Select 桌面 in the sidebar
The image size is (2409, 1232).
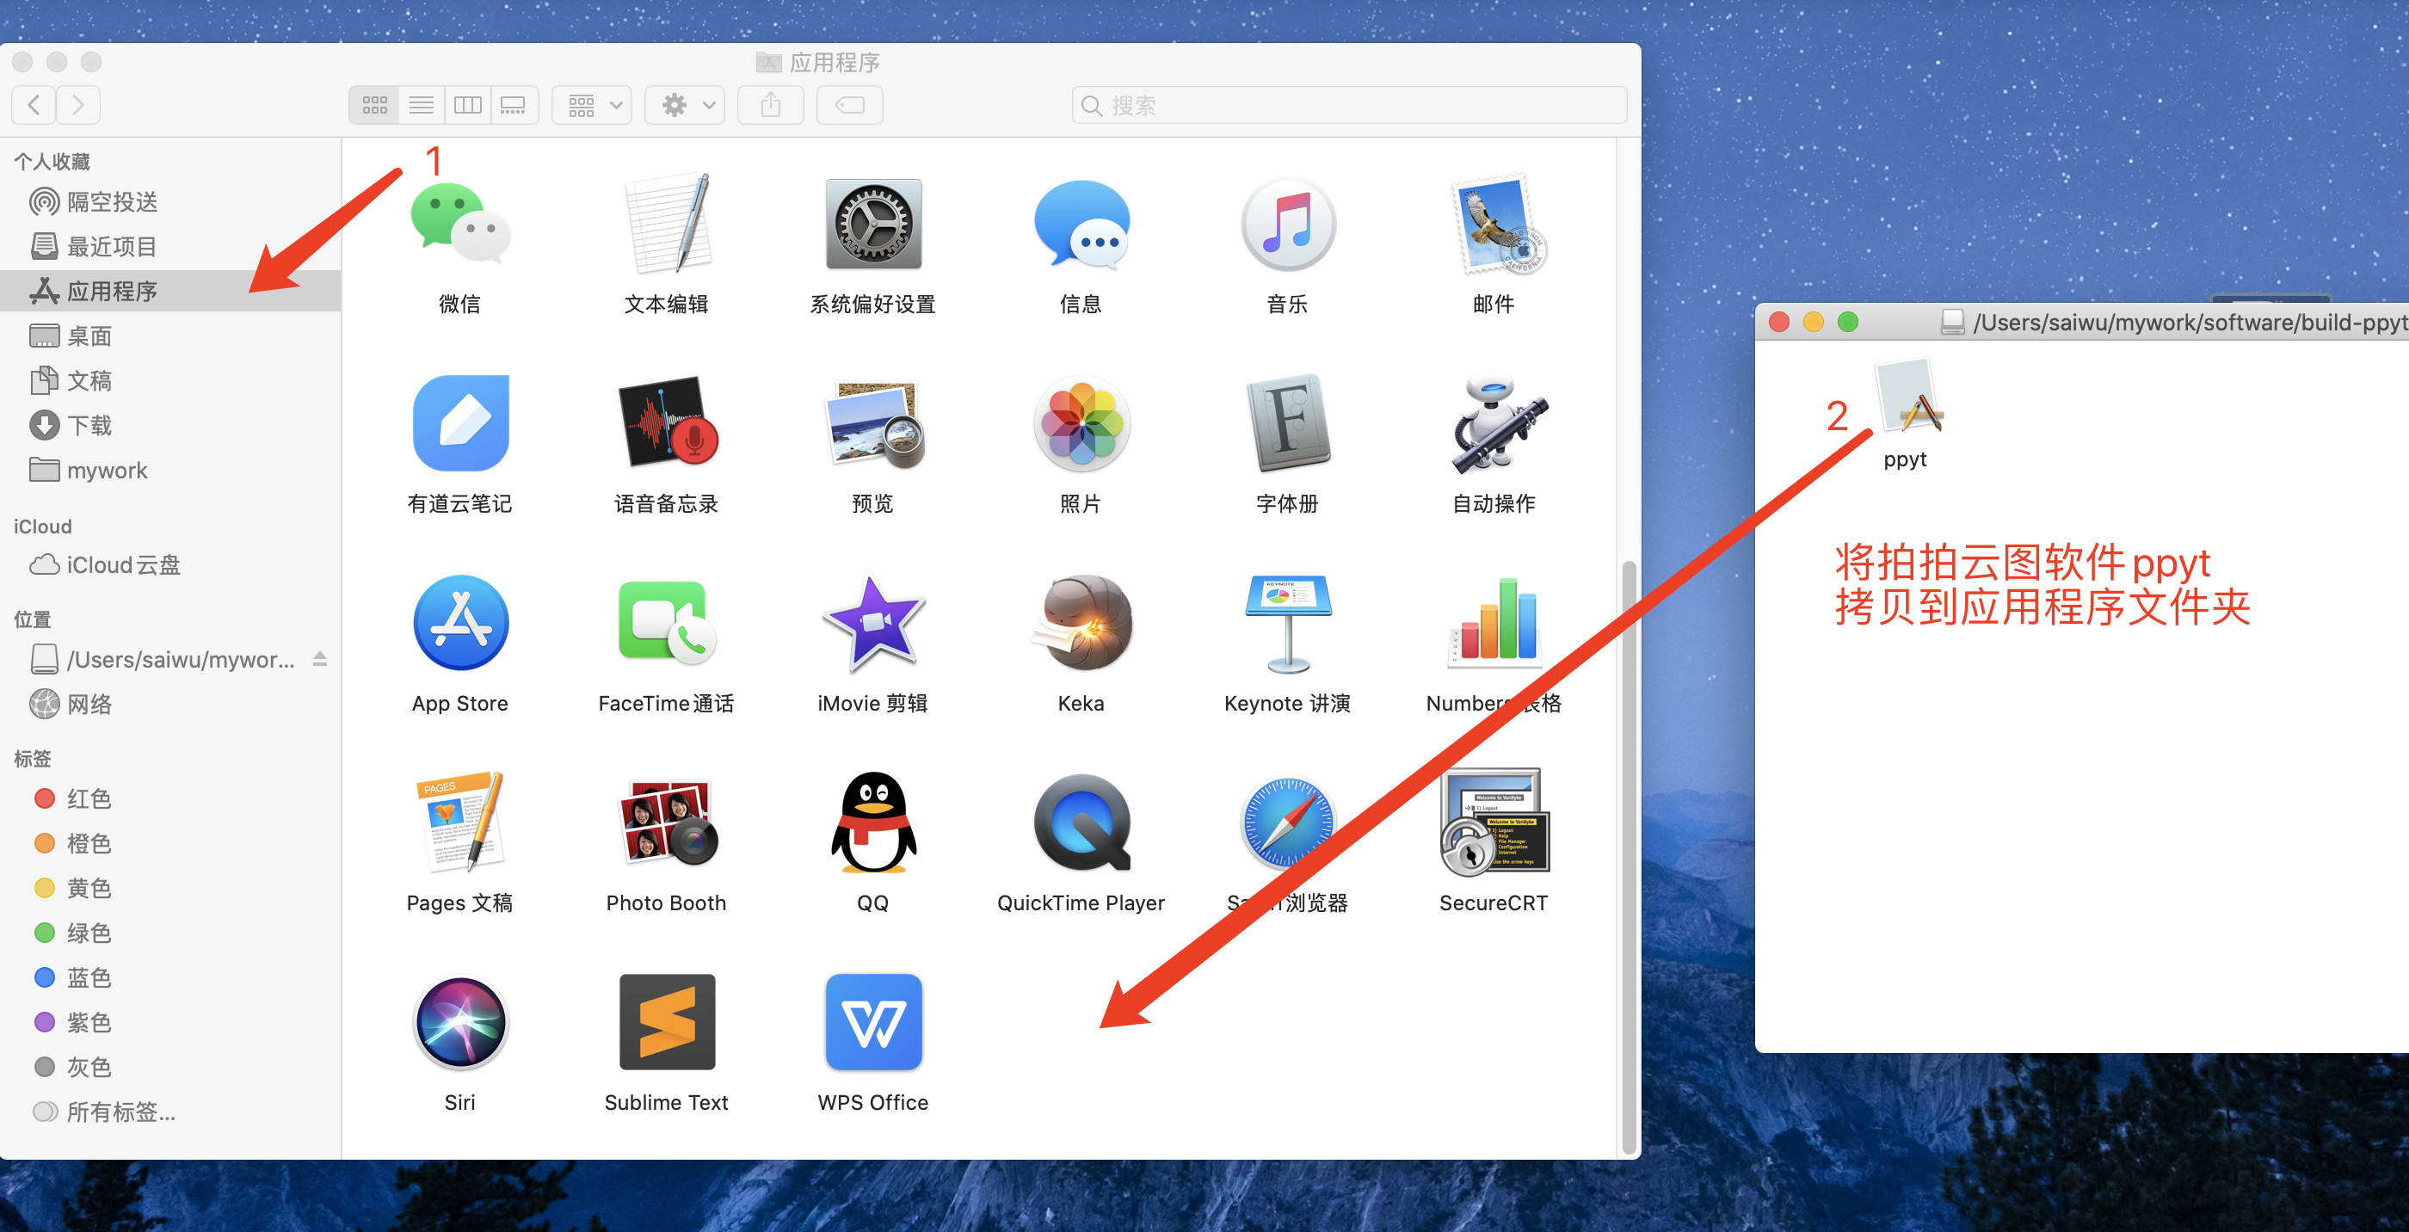pyautogui.click(x=170, y=336)
